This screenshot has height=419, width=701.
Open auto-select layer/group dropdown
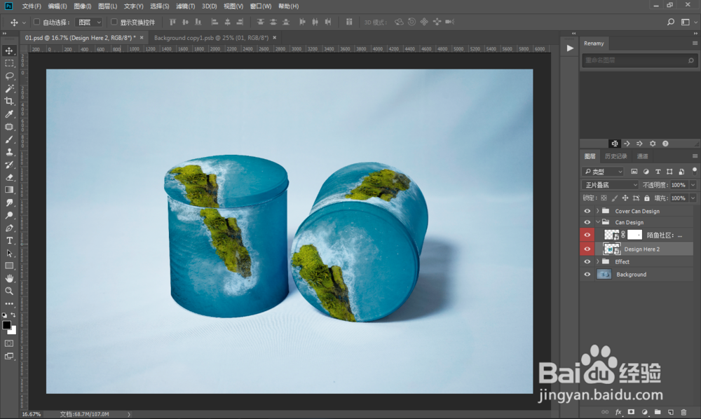tap(89, 22)
